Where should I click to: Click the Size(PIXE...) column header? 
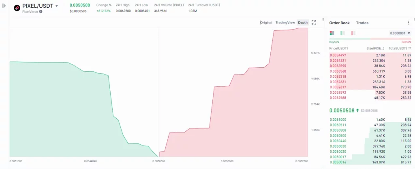(x=374, y=48)
